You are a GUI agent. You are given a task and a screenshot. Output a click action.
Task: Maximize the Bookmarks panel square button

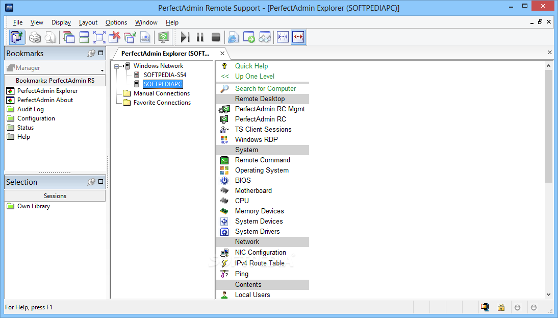(x=100, y=53)
